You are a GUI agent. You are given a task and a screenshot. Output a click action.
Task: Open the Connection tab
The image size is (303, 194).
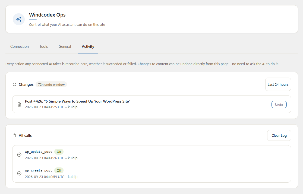pos(20,46)
